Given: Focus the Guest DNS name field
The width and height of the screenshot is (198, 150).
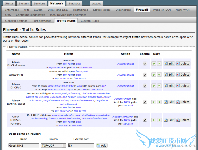Looking at the screenshot, I should (x=24, y=145).
